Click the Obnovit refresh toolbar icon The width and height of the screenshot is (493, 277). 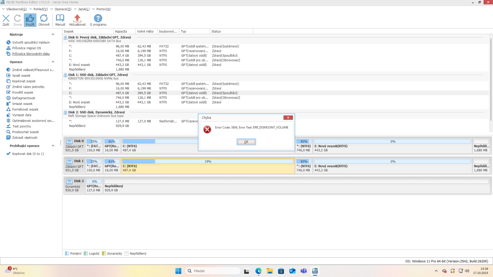[x=44, y=18]
